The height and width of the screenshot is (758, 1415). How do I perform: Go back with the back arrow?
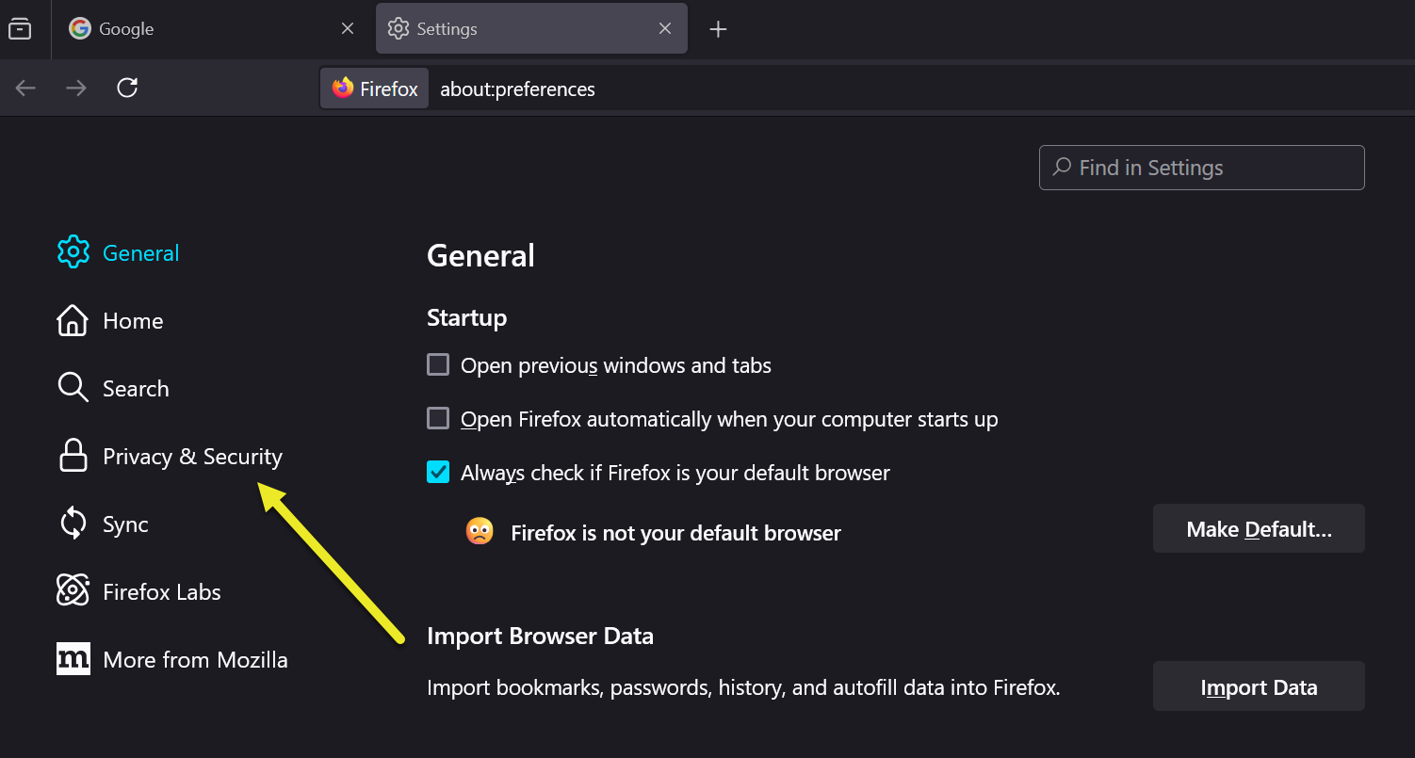[25, 89]
